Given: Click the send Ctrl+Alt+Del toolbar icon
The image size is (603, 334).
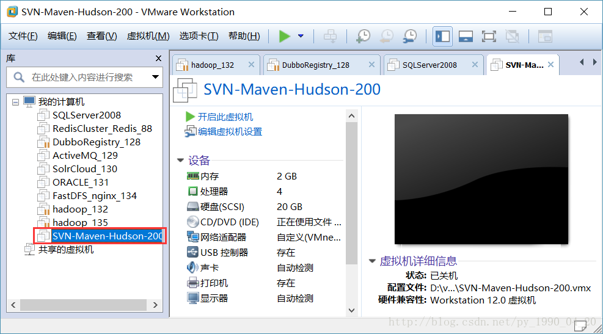Looking at the screenshot, I should (x=330, y=36).
